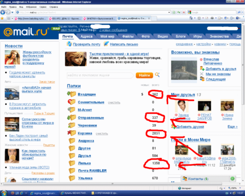Click the Отправленные folder icon
245x196 pixels.
tap(71, 118)
